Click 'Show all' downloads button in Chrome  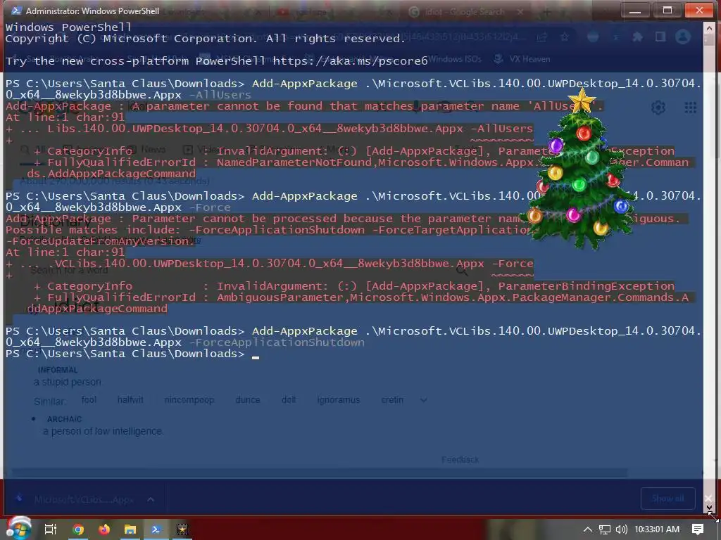pos(667,499)
